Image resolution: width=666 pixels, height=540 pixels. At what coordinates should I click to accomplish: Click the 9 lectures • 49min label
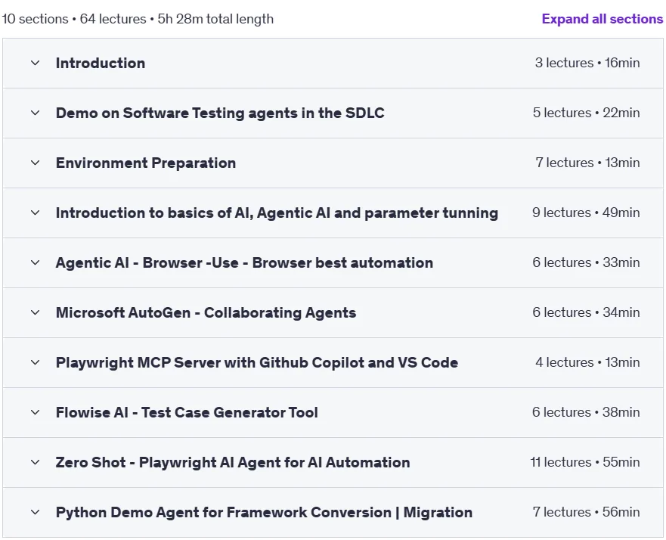586,213
